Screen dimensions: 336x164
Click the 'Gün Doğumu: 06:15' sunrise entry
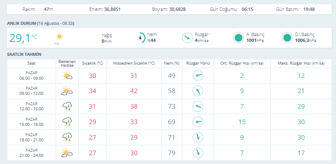click(x=232, y=9)
